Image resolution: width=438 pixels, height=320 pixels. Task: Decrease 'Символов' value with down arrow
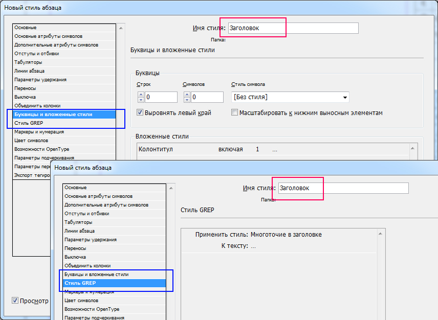187,100
